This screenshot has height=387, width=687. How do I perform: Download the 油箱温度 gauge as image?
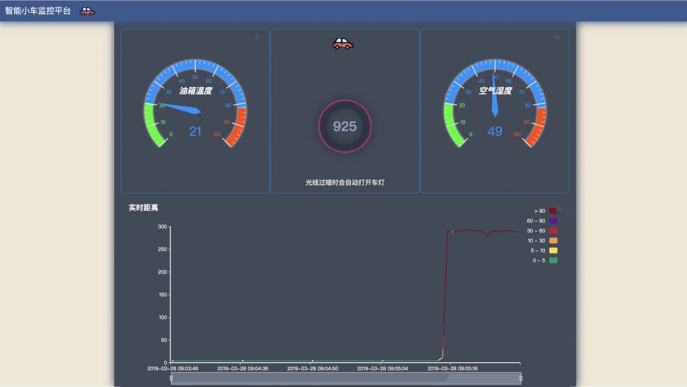tap(257, 36)
